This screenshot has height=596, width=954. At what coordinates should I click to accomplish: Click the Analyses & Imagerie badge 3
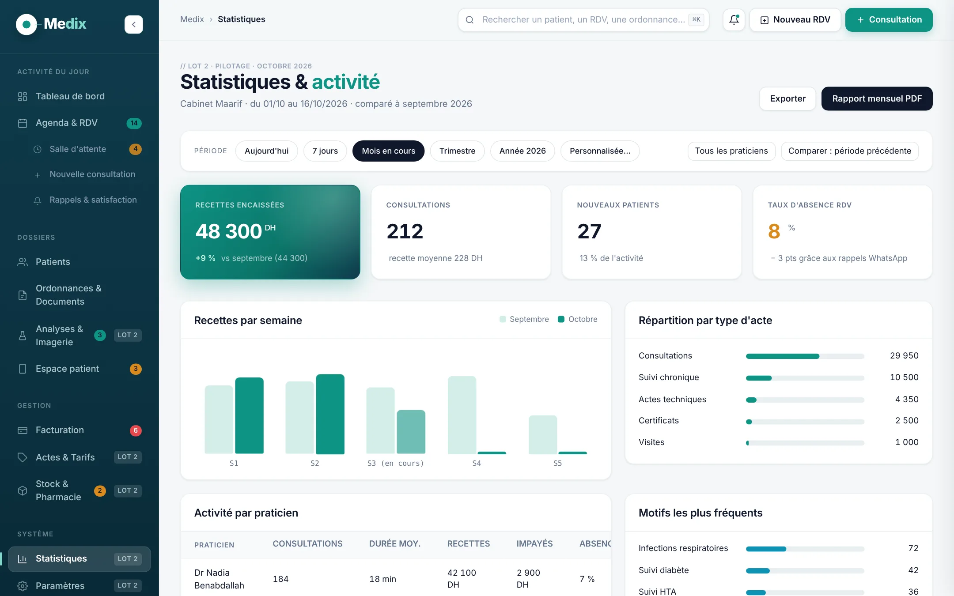[x=100, y=336]
